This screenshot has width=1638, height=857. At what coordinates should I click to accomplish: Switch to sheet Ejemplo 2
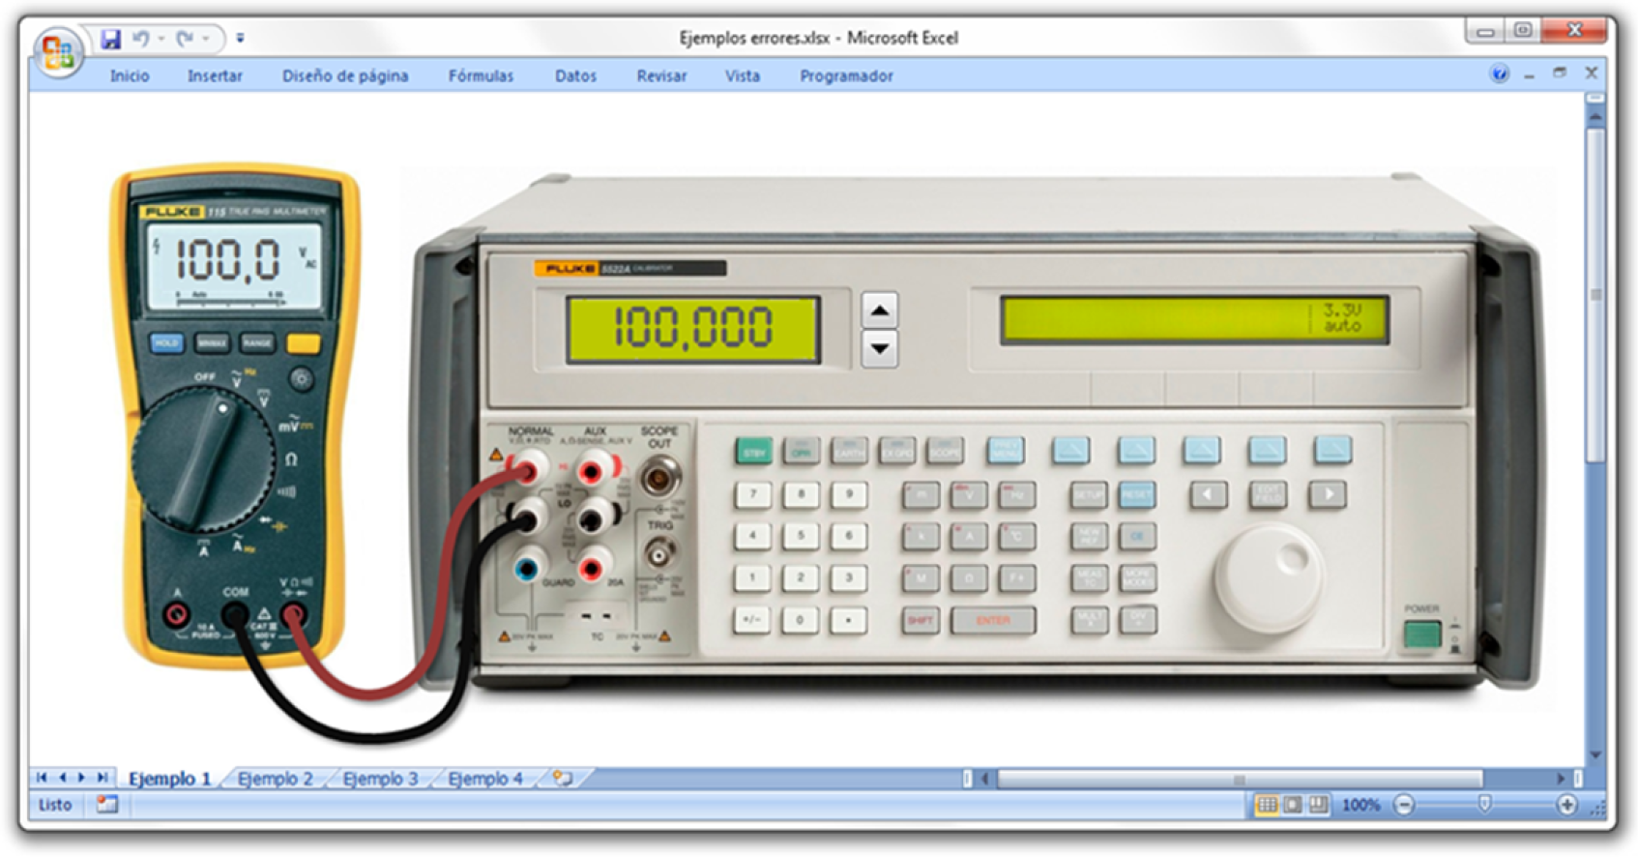tap(276, 779)
